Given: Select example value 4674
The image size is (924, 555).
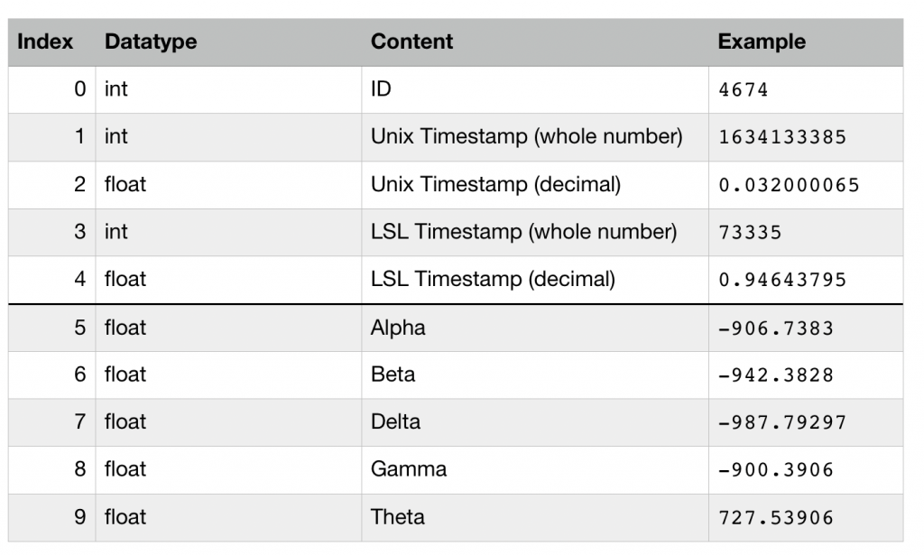Looking at the screenshot, I should [x=744, y=90].
